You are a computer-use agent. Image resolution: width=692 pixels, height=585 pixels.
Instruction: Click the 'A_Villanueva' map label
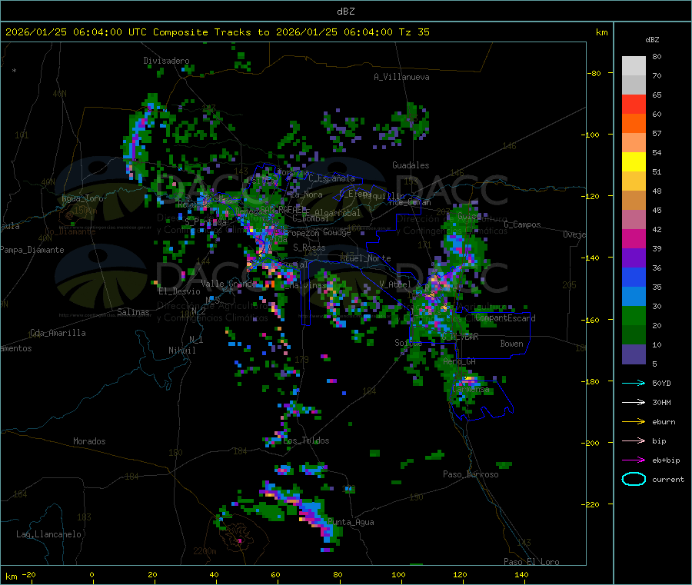click(401, 77)
